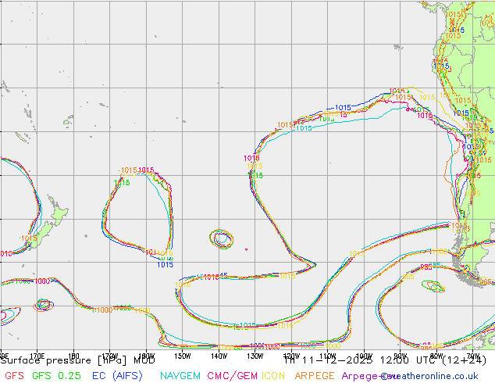Click the Surface pressure [hPa] title text

tap(63, 360)
